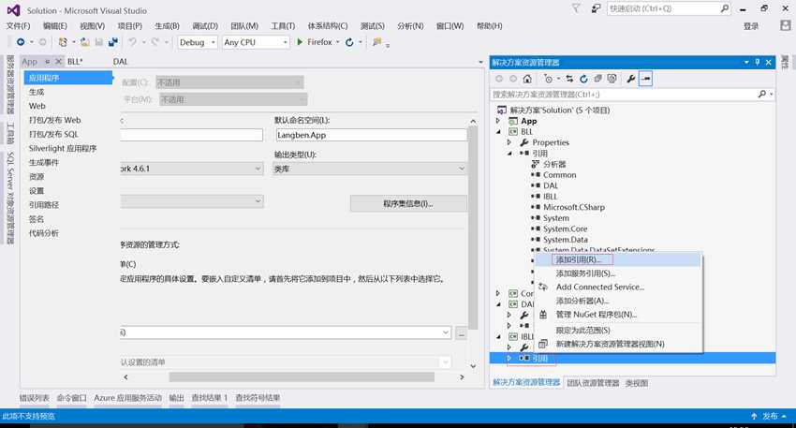Switch to the 团队资源管理器 tab

[593, 383]
